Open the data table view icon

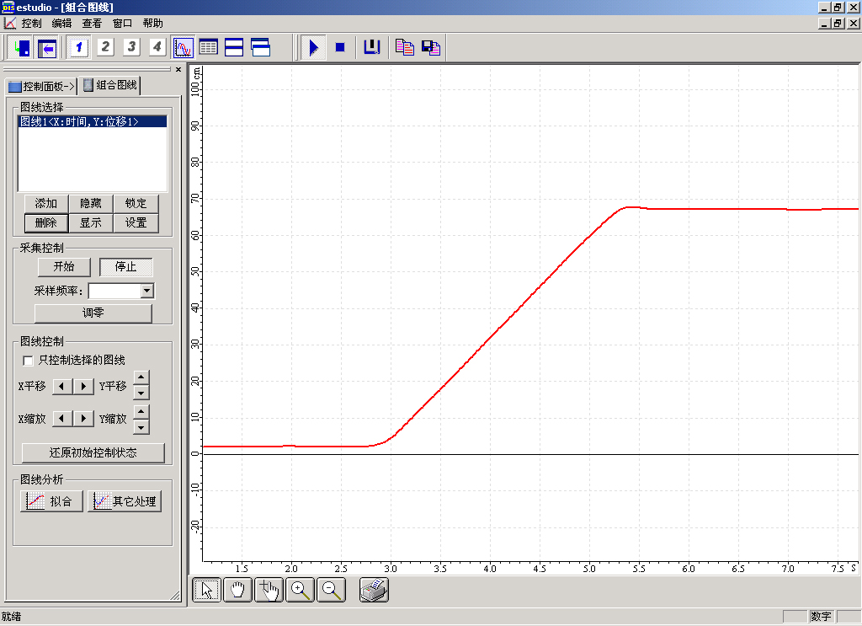208,47
